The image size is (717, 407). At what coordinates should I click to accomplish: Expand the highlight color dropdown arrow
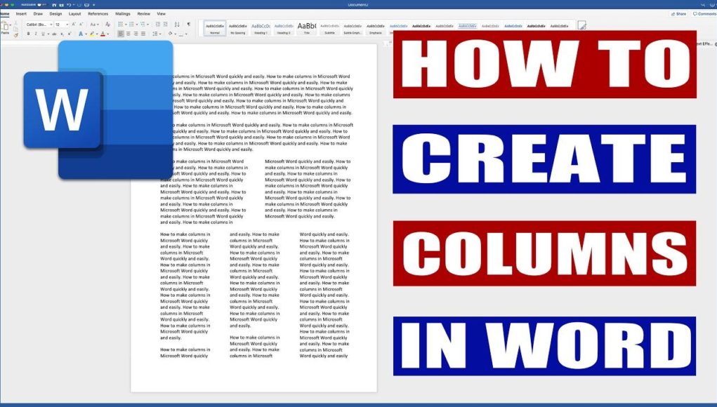point(97,34)
